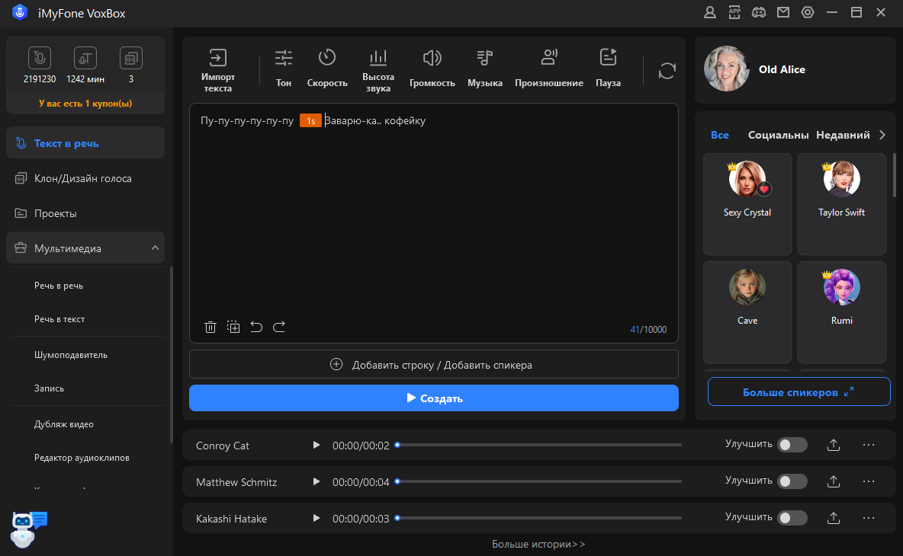Click the refresh icon beside the toolbar
Image resolution: width=903 pixels, height=556 pixels.
667,71
